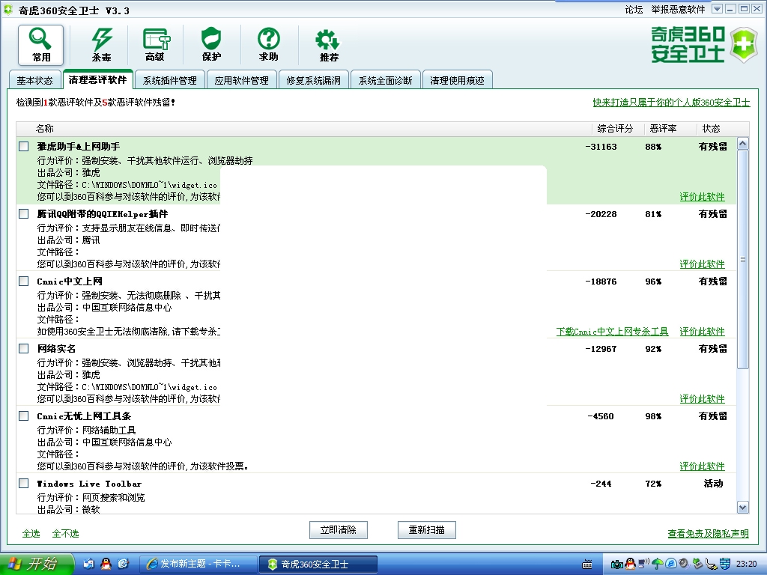Click the keyboard language bar icon in taskbar
The image size is (767, 575).
[x=587, y=565]
